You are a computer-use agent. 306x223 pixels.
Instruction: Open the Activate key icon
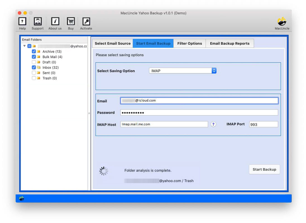(x=86, y=21)
